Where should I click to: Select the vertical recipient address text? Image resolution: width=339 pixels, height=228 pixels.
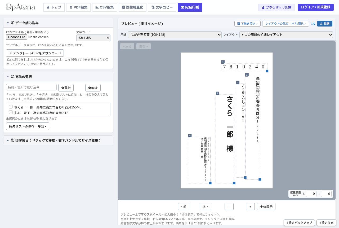[258, 110]
